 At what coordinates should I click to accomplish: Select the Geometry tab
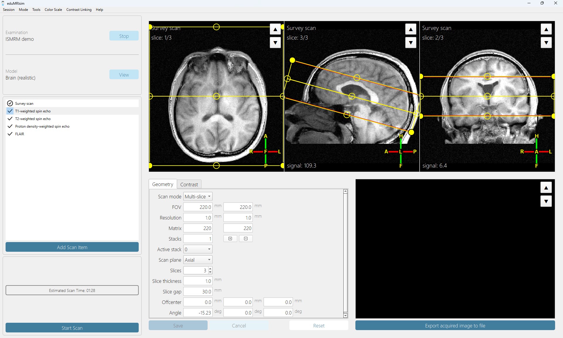(x=163, y=184)
